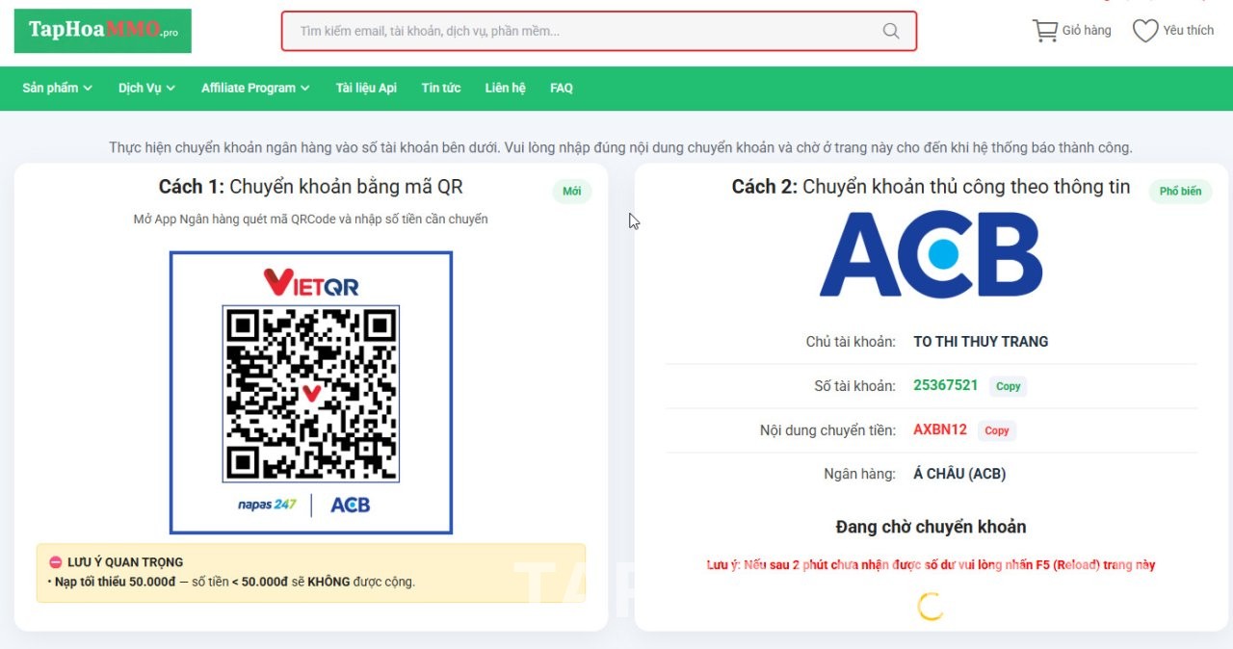Viewport: 1233px width, 649px height.
Task: Click the Mở App Ngân hàng quét mã instruction
Action: tap(310, 220)
